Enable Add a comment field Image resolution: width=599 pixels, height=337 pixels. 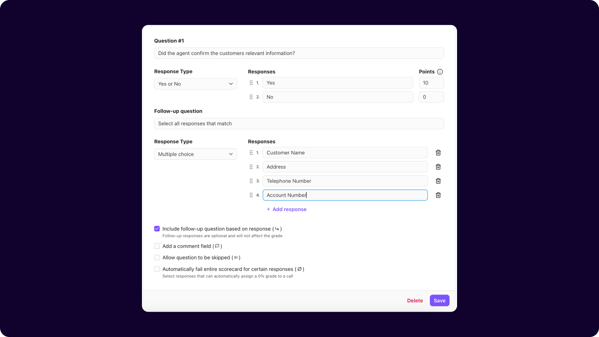pyautogui.click(x=157, y=246)
